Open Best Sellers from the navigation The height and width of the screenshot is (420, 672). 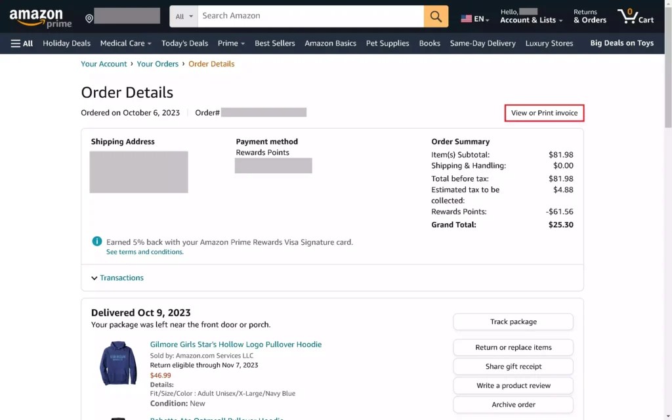tap(275, 43)
